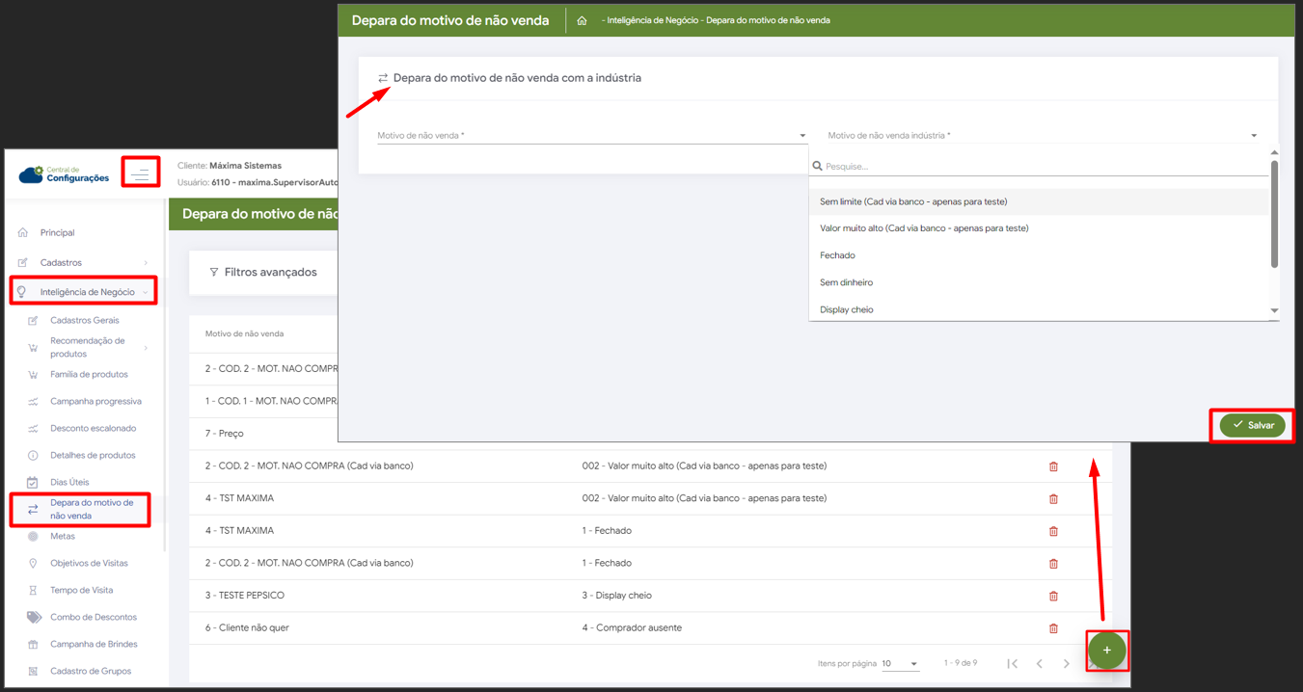The image size is (1303, 692).
Task: Click the Inteligência de Negócio lightbulb icon
Action: click(x=23, y=292)
